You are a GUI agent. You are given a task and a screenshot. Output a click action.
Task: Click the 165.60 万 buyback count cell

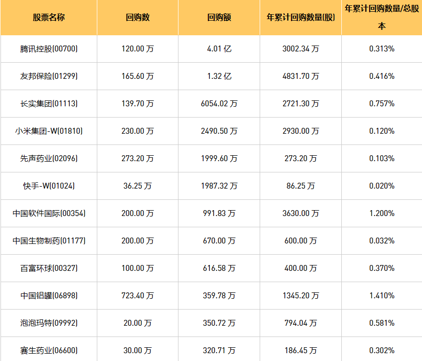click(x=137, y=76)
